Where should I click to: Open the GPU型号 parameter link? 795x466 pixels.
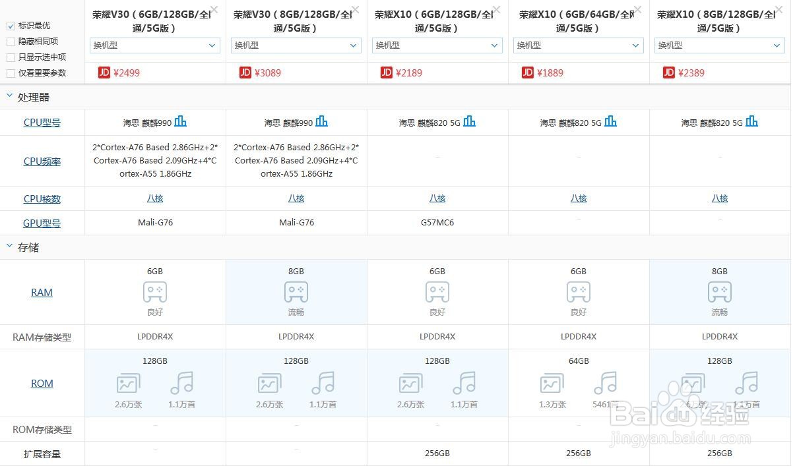pyautogui.click(x=42, y=223)
